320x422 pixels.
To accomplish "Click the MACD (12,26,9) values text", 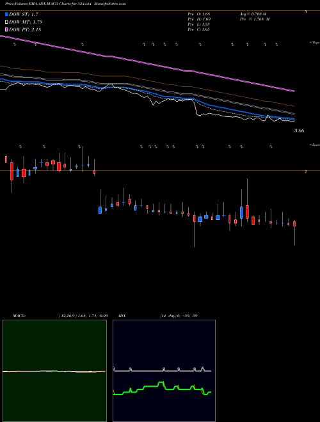I will tap(83, 316).
